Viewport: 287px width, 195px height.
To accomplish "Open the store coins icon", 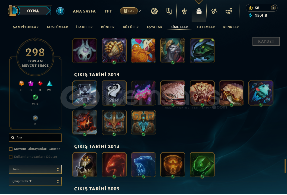I will coord(229,11).
